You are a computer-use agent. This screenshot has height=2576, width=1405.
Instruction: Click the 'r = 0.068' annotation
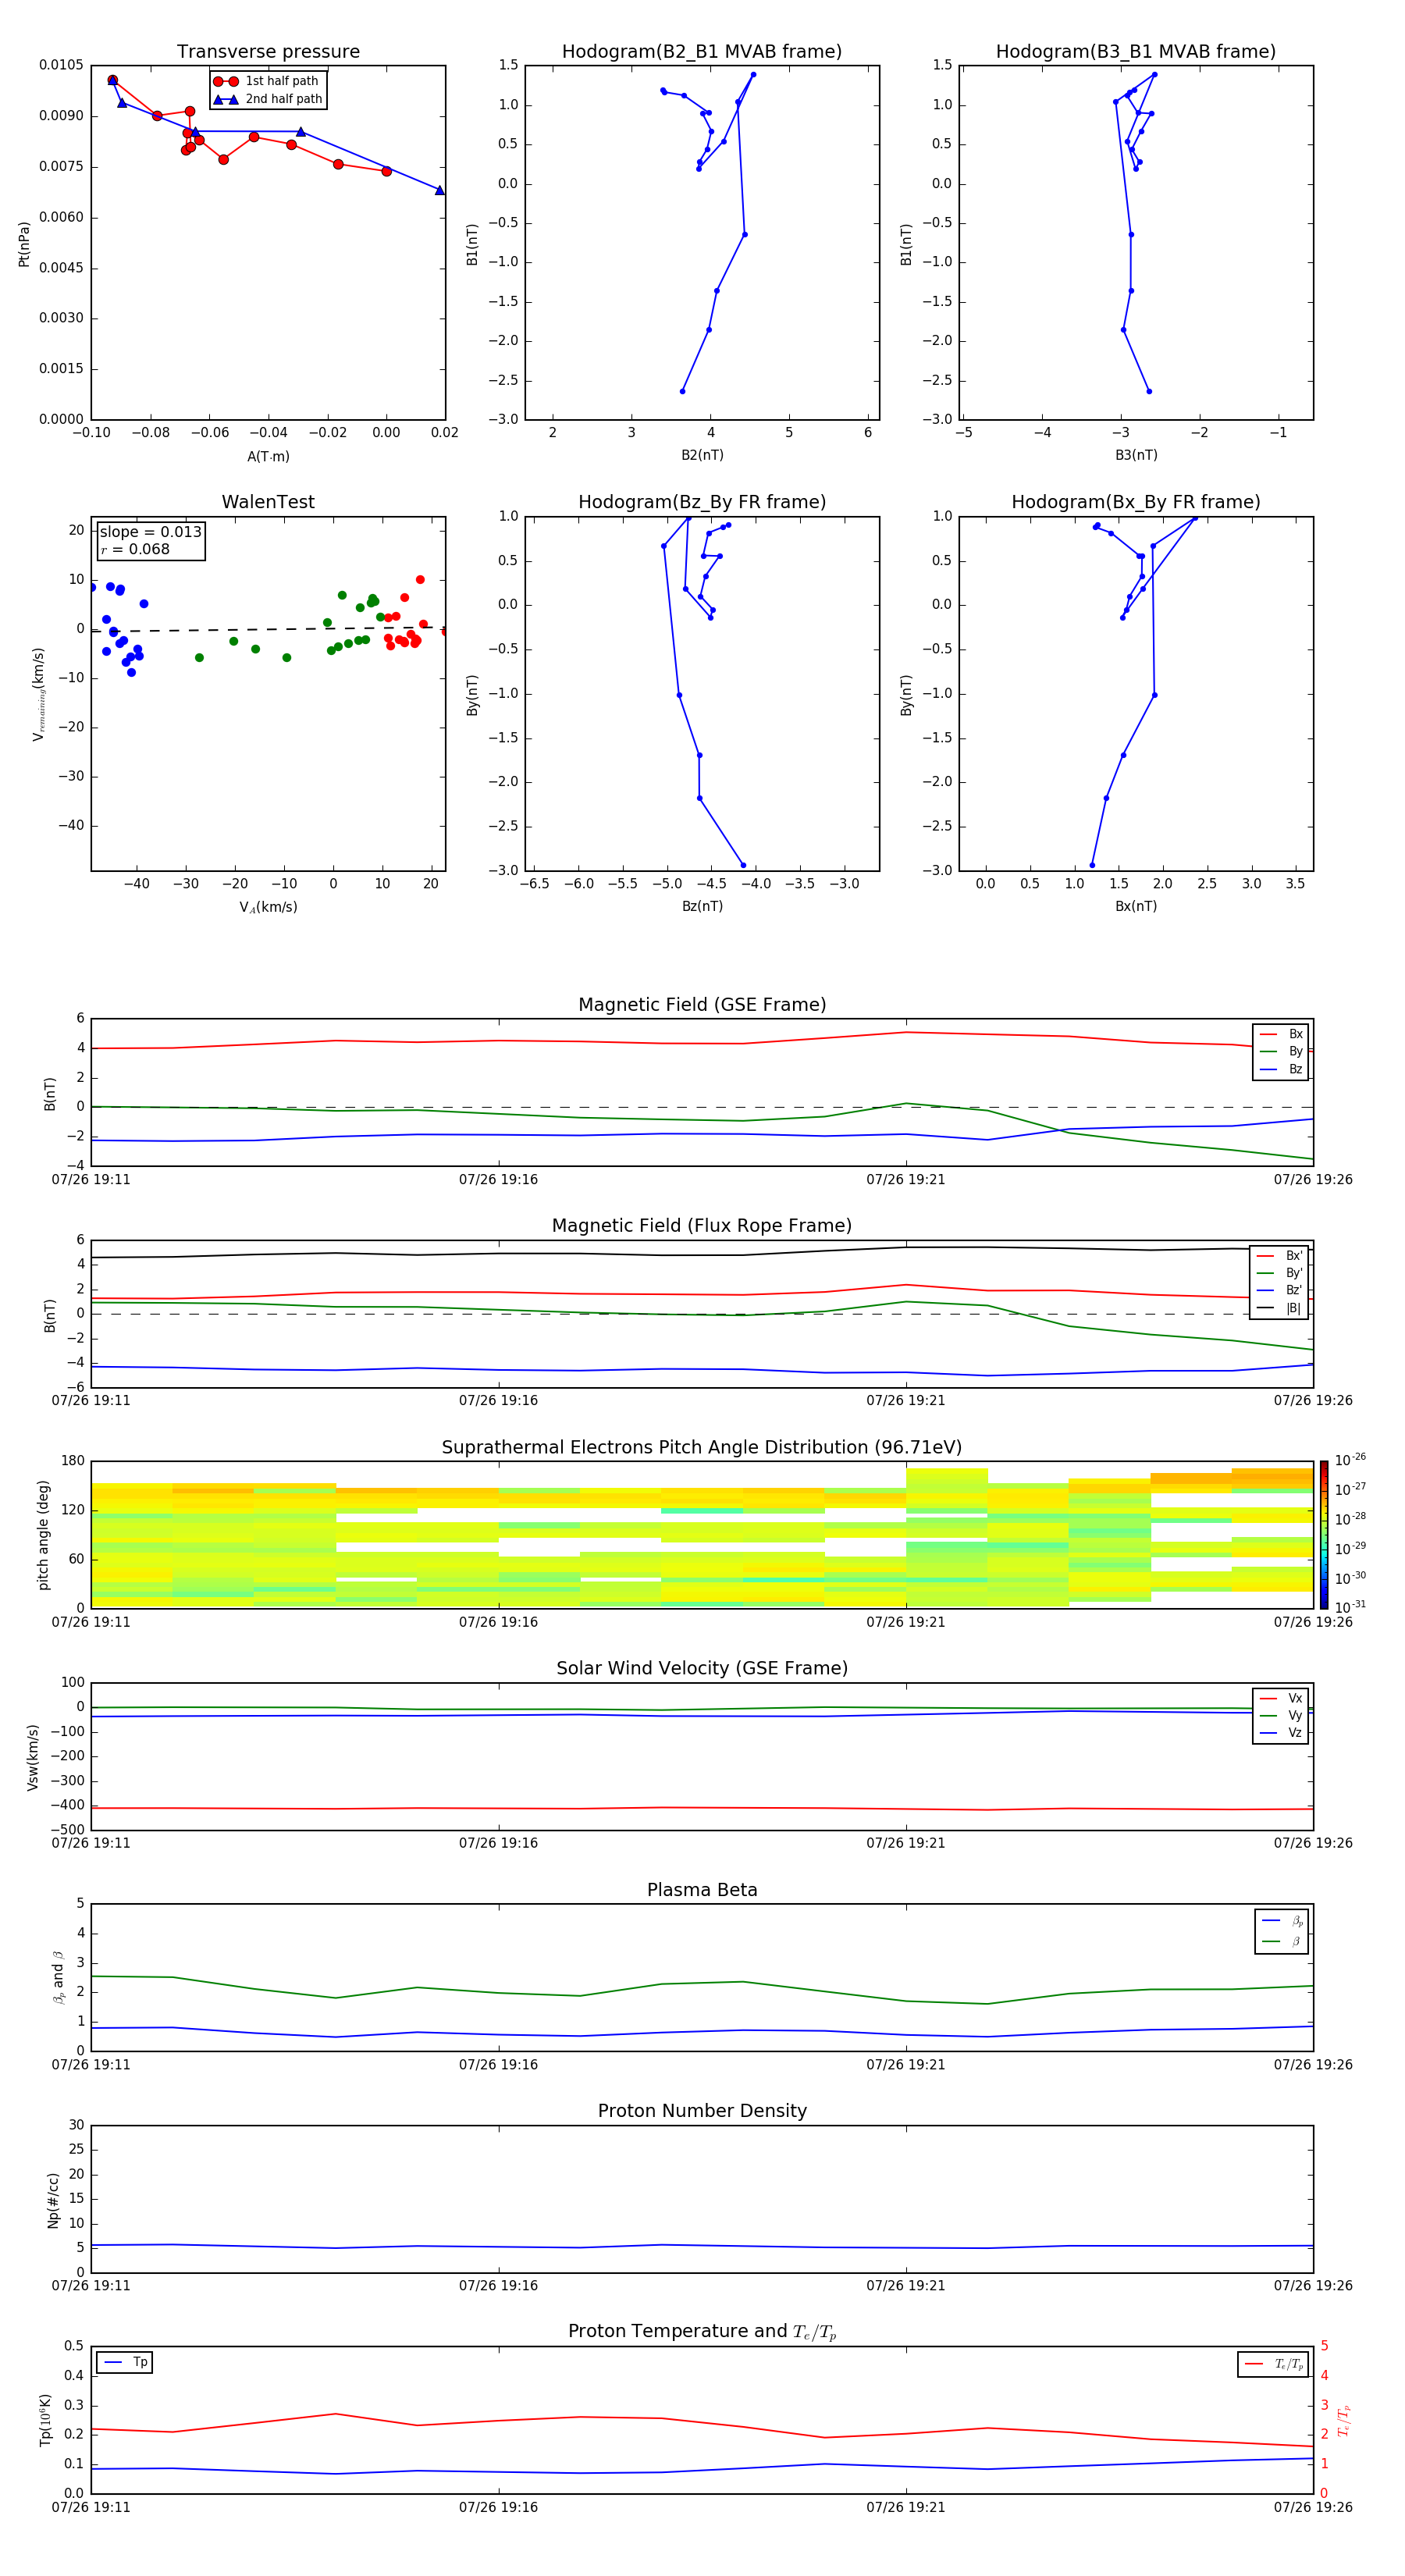point(135,549)
